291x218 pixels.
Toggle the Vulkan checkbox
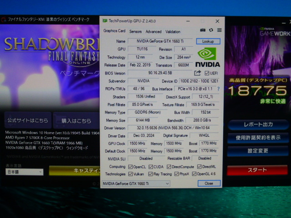point(130,174)
